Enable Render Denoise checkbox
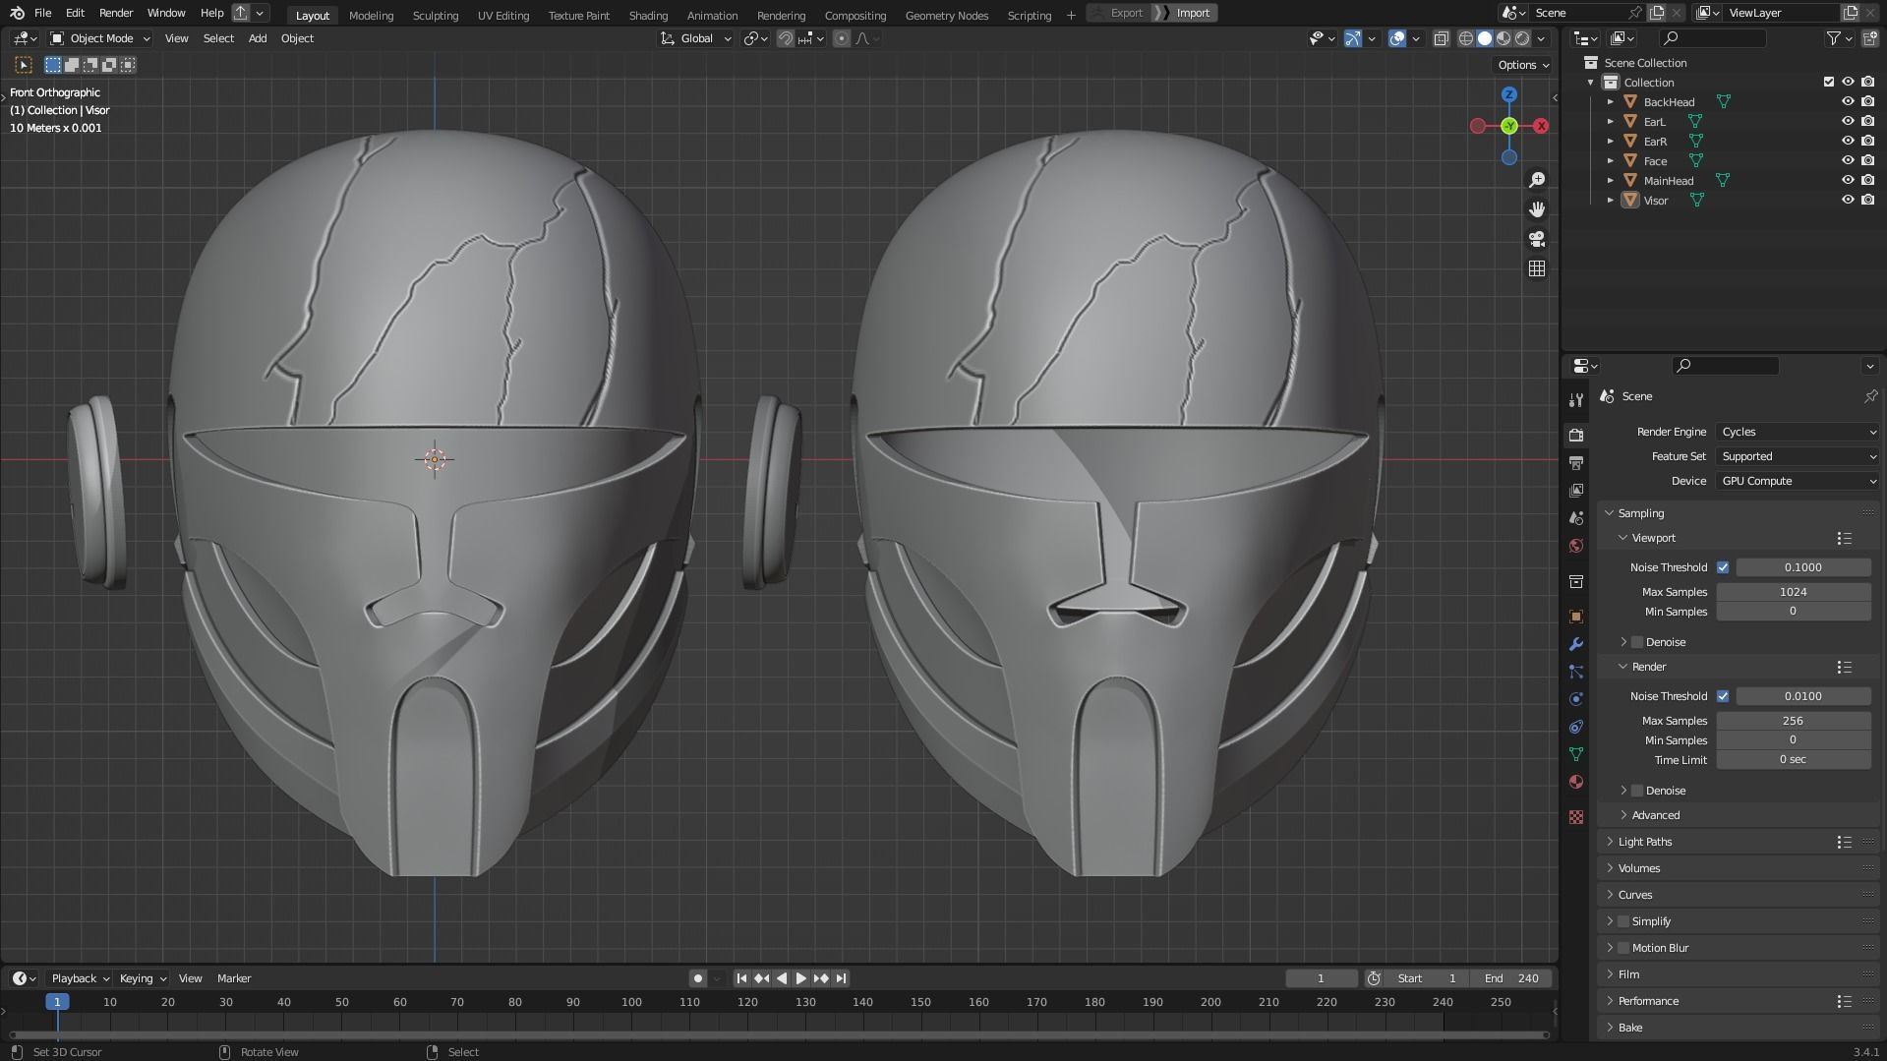The width and height of the screenshot is (1887, 1061). pyautogui.click(x=1637, y=791)
